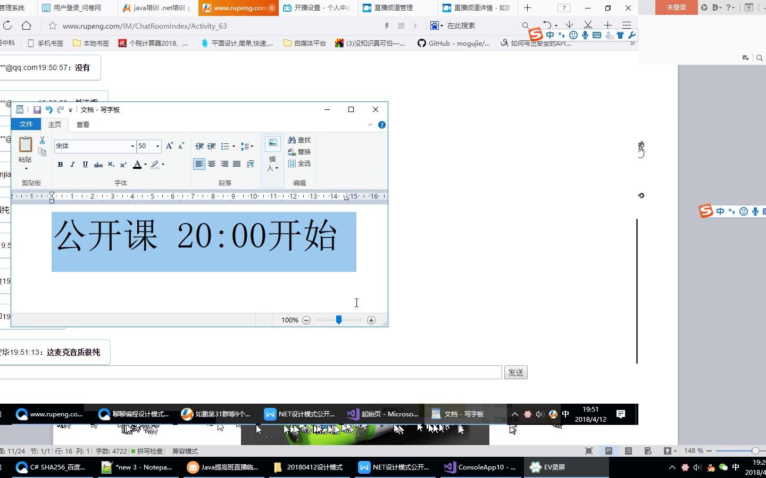Open the 宋体 font family dropdown
This screenshot has height=478, width=766.
coord(132,146)
